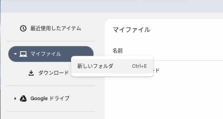223x119 pixels.
Task: Click the マイファイル breadcrumb title
Action: (x=131, y=30)
